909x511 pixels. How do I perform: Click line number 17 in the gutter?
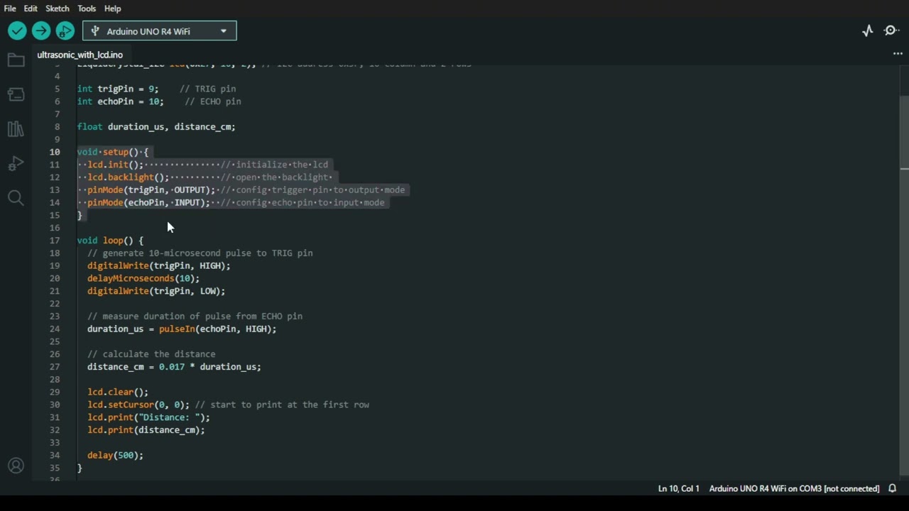[55, 241]
